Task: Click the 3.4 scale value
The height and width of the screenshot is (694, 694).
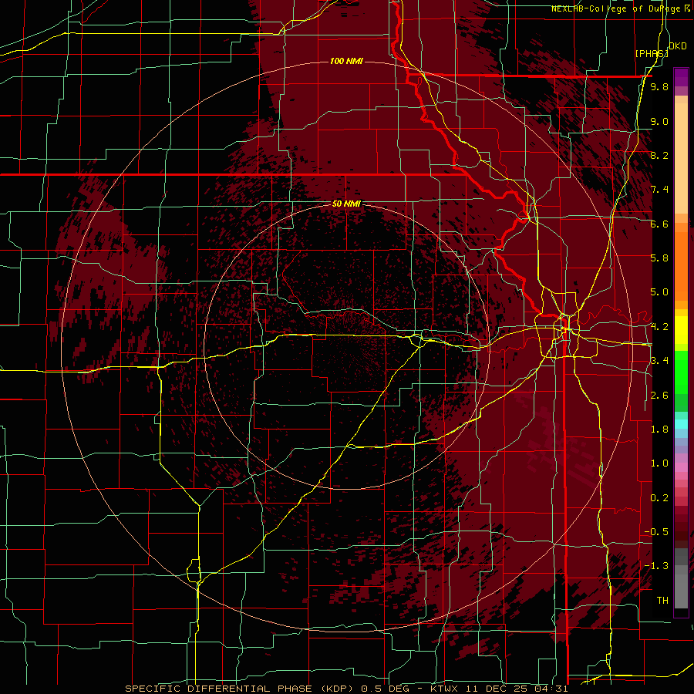Action: [659, 361]
